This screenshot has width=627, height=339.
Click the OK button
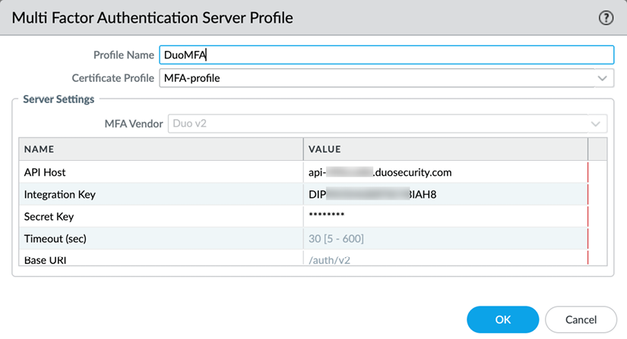pyautogui.click(x=502, y=319)
